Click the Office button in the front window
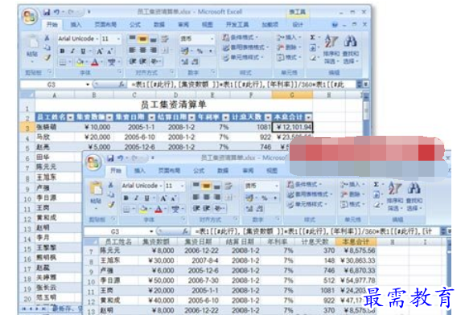 click(x=93, y=162)
